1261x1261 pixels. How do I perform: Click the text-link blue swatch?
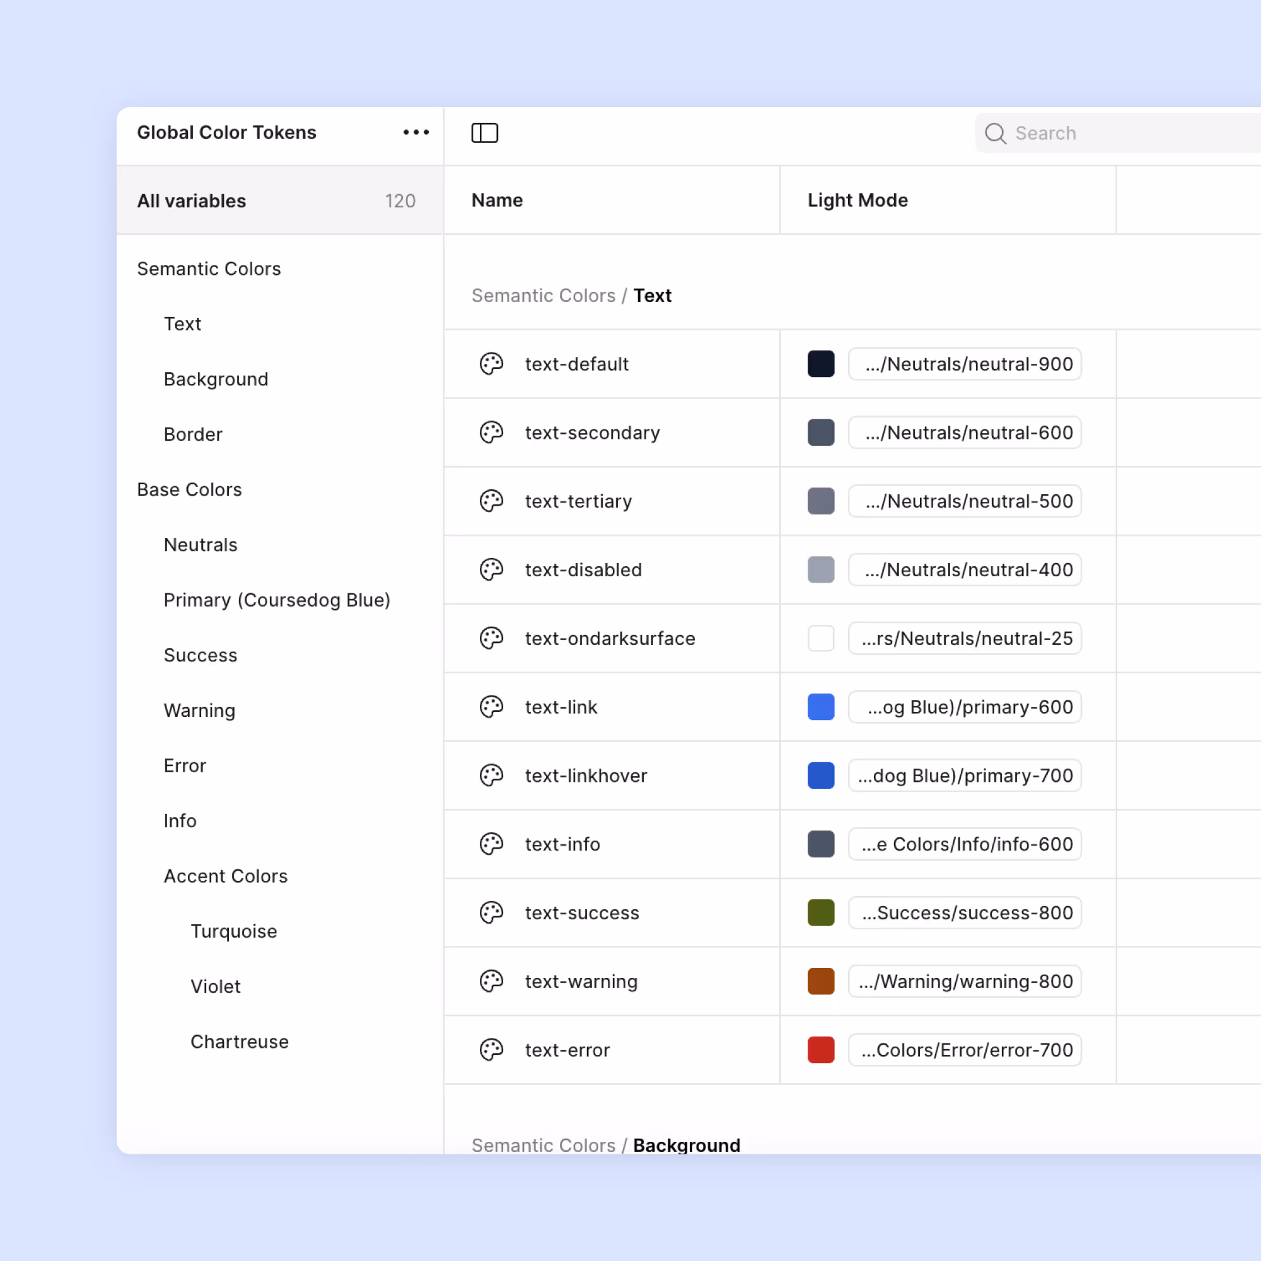[x=821, y=707]
